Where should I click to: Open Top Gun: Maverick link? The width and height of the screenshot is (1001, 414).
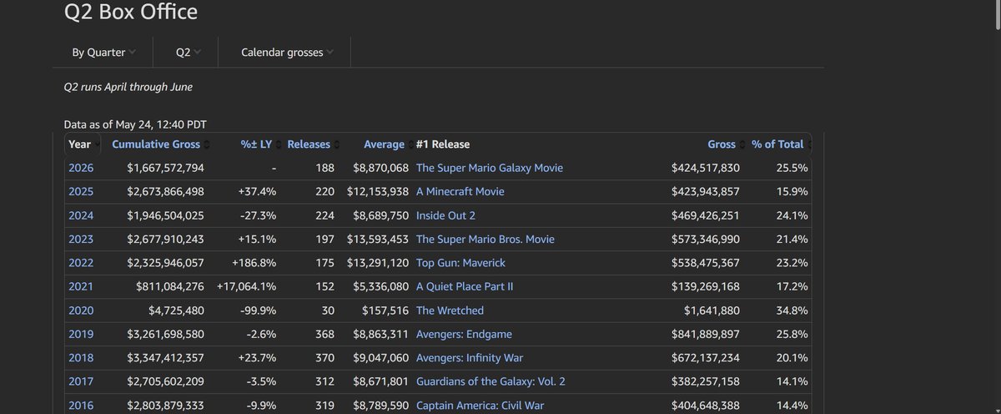coord(460,263)
